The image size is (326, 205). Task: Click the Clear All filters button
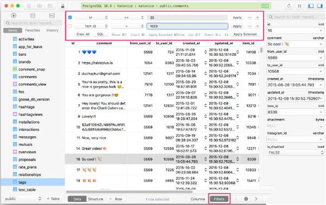[83, 34]
